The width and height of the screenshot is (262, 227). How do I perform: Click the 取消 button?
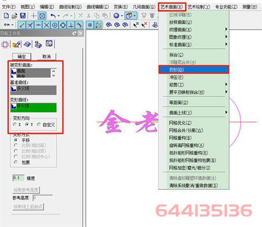click(47, 57)
